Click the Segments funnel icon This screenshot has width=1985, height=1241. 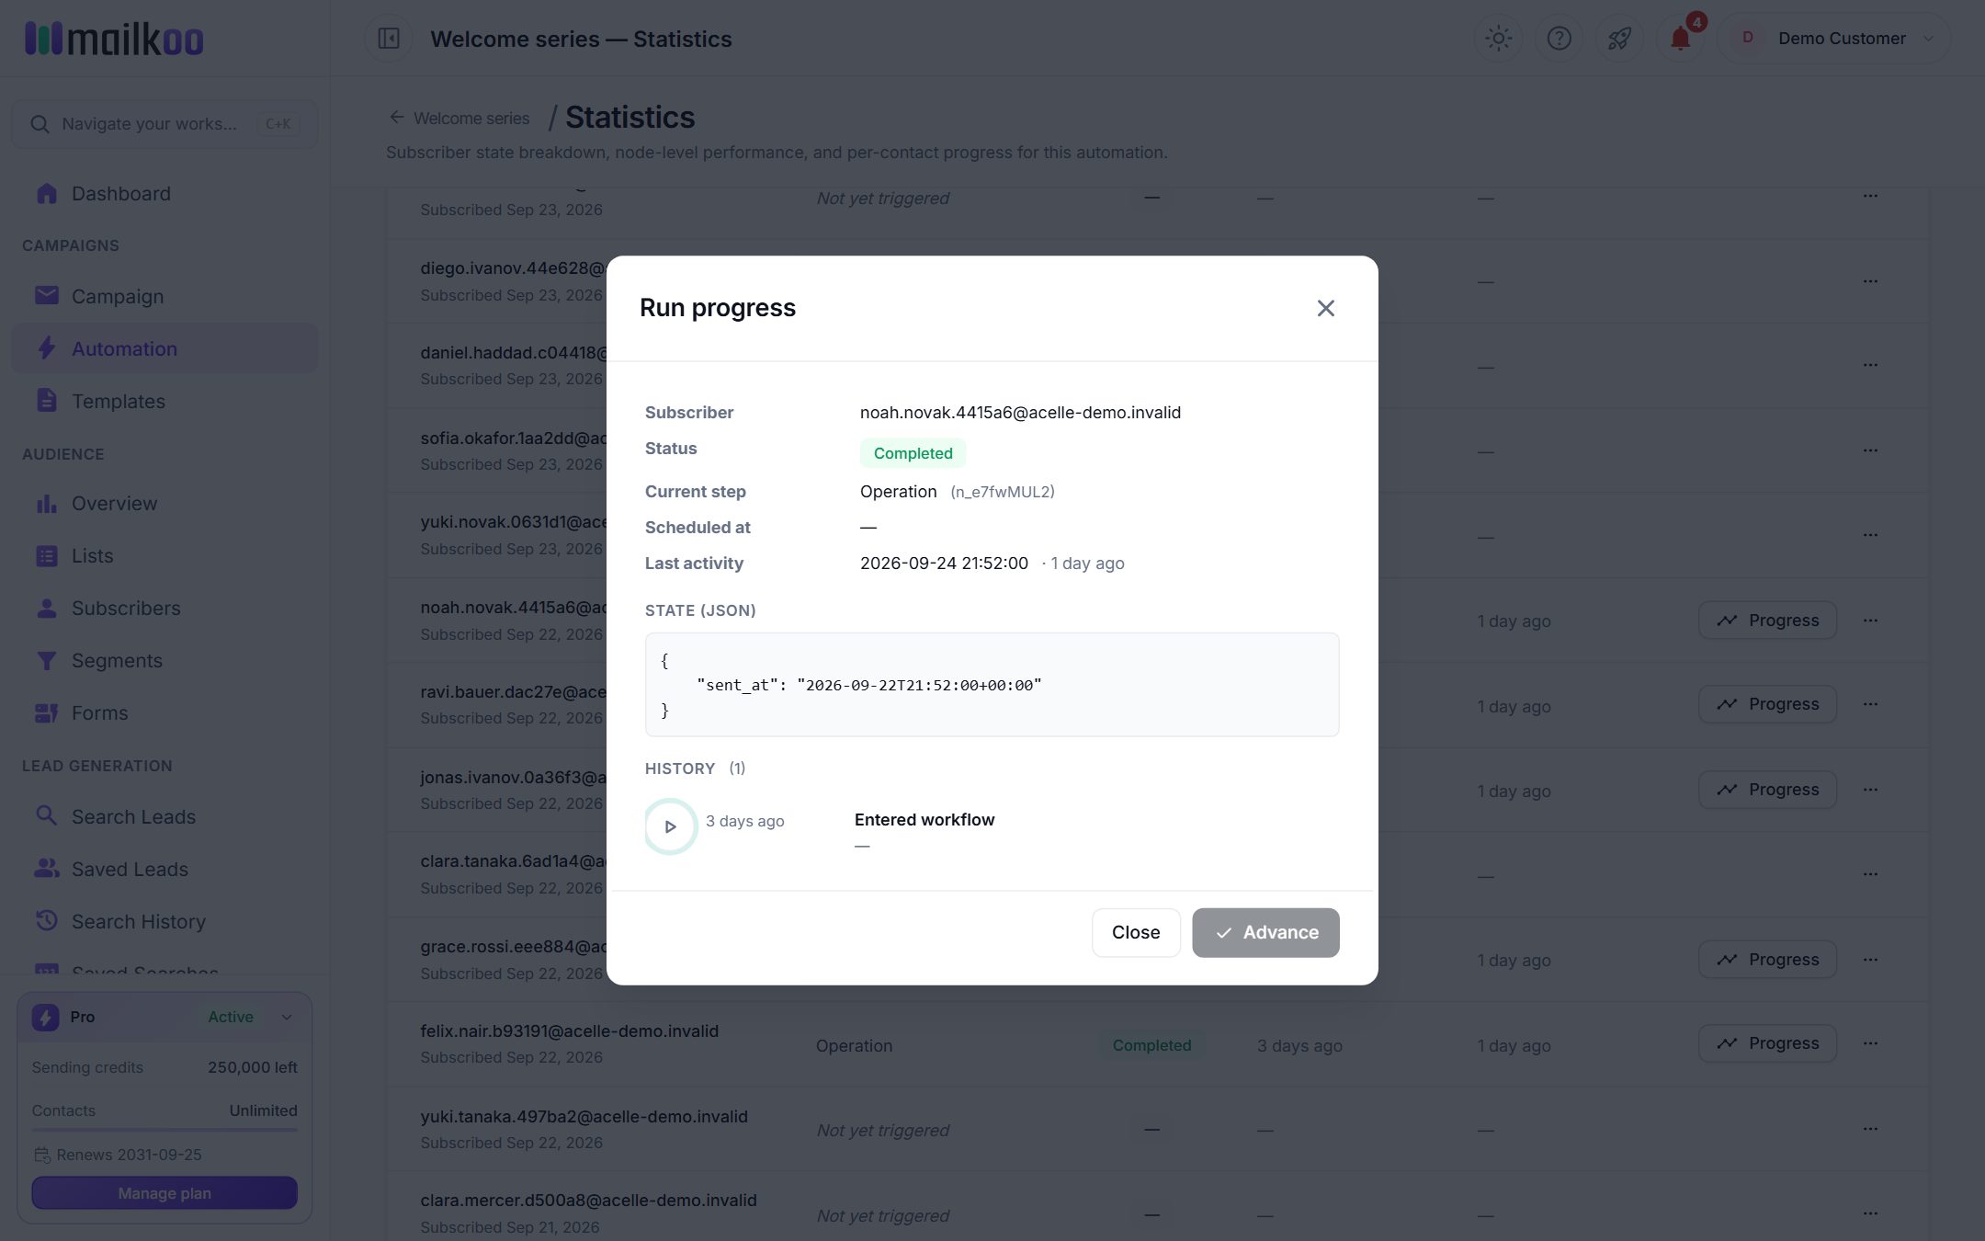click(46, 660)
